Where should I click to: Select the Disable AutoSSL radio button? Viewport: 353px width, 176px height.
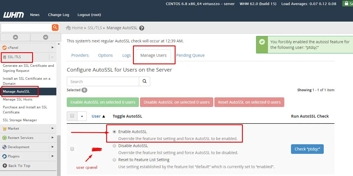coord(114,146)
